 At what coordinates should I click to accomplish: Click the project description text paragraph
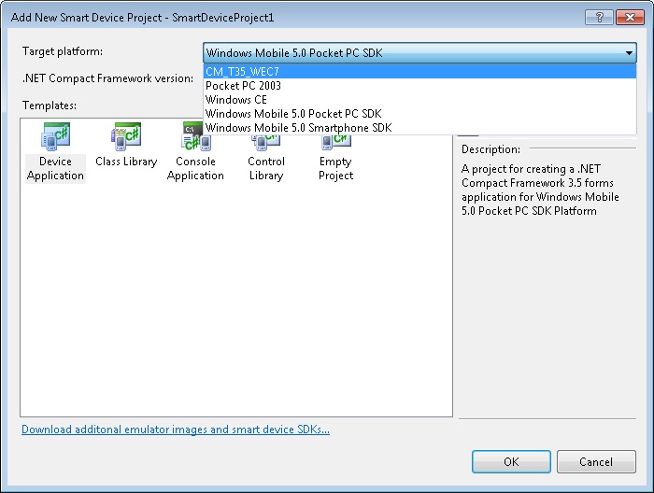tap(540, 190)
